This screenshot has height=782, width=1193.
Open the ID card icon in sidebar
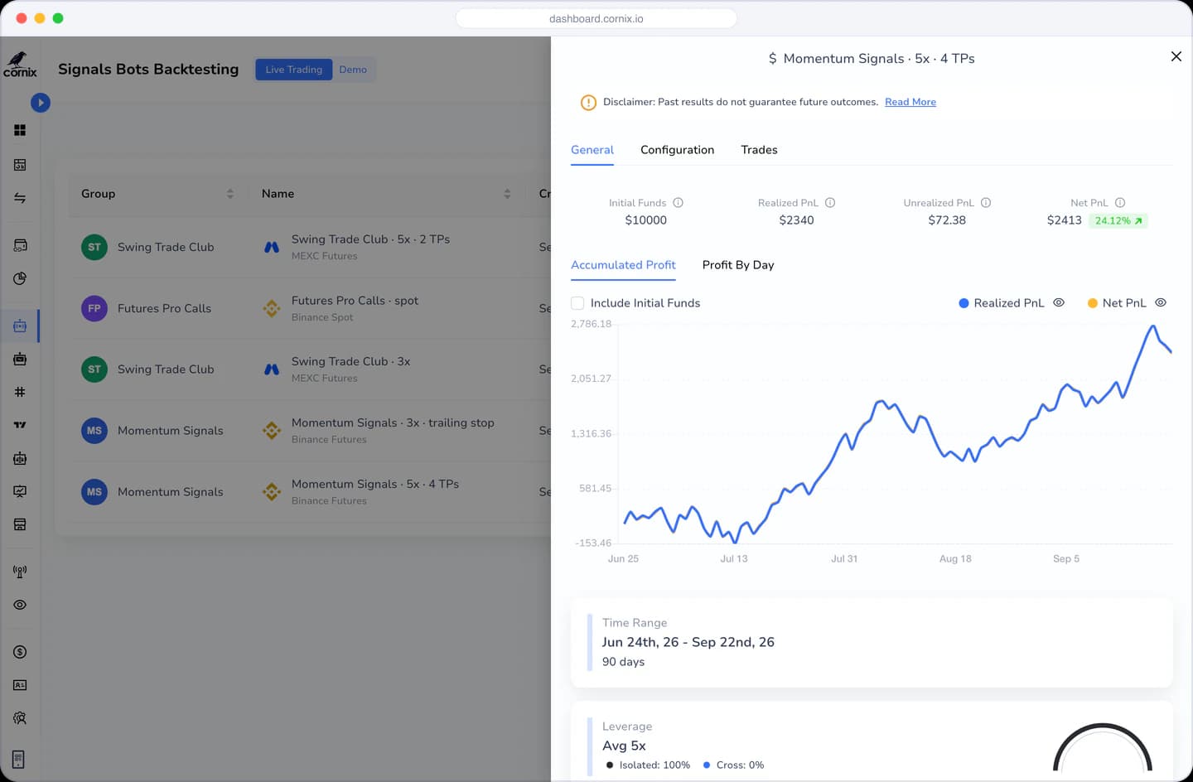[x=20, y=685]
